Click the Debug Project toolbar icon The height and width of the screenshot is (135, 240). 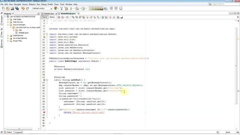coord(77,8)
